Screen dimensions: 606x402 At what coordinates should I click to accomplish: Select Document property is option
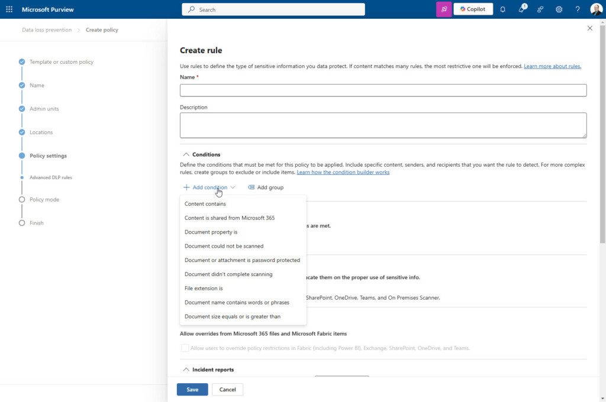(211, 232)
